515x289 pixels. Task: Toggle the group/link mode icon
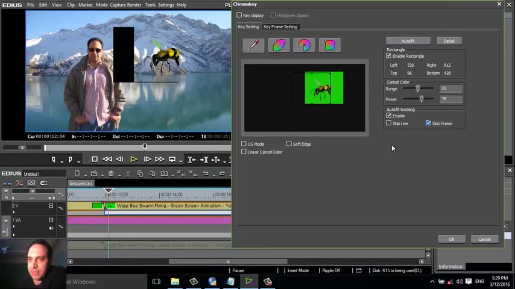(31, 183)
